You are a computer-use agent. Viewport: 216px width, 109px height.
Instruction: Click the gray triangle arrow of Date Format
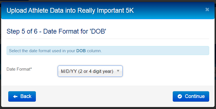click(x=118, y=71)
